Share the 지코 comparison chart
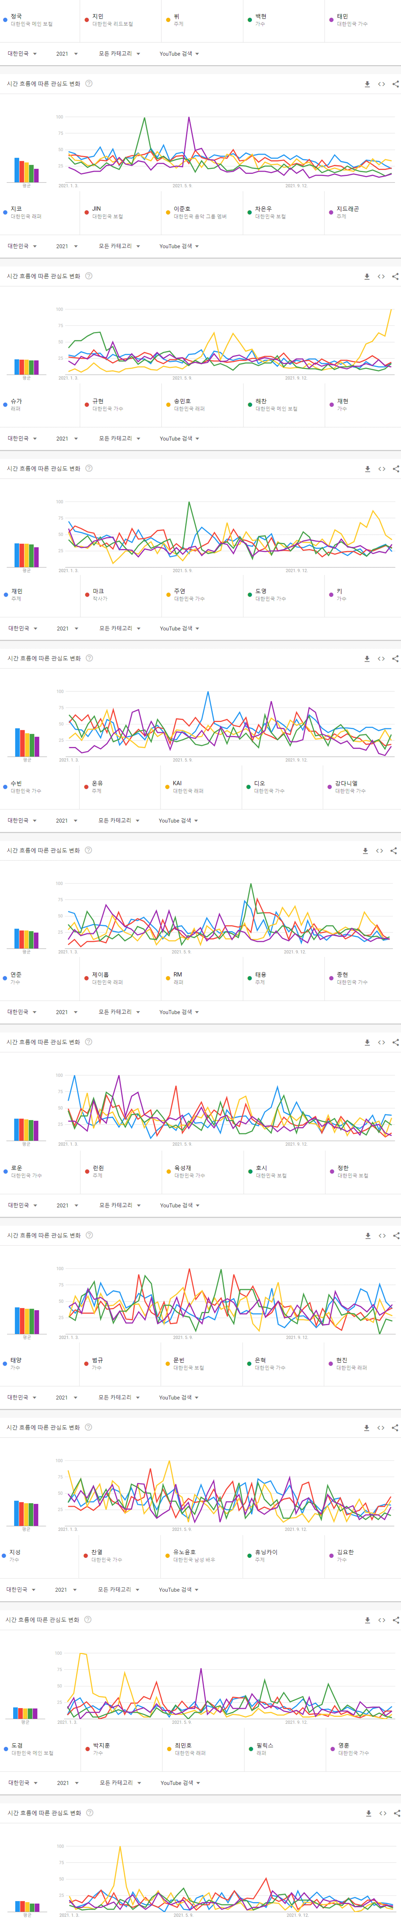Screen dimensions: 401x1921 pos(395,277)
